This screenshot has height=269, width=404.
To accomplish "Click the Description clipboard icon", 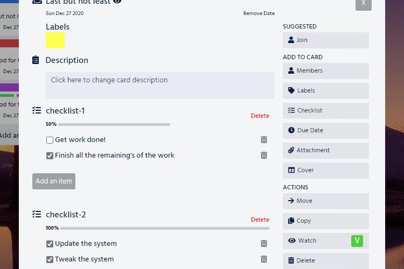I will click(36, 60).
